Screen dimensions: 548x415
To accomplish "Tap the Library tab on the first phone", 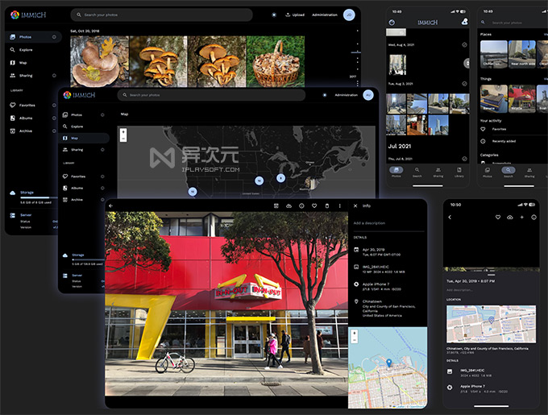I will 459,172.
